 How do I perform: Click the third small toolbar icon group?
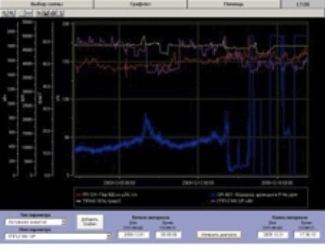50,14
